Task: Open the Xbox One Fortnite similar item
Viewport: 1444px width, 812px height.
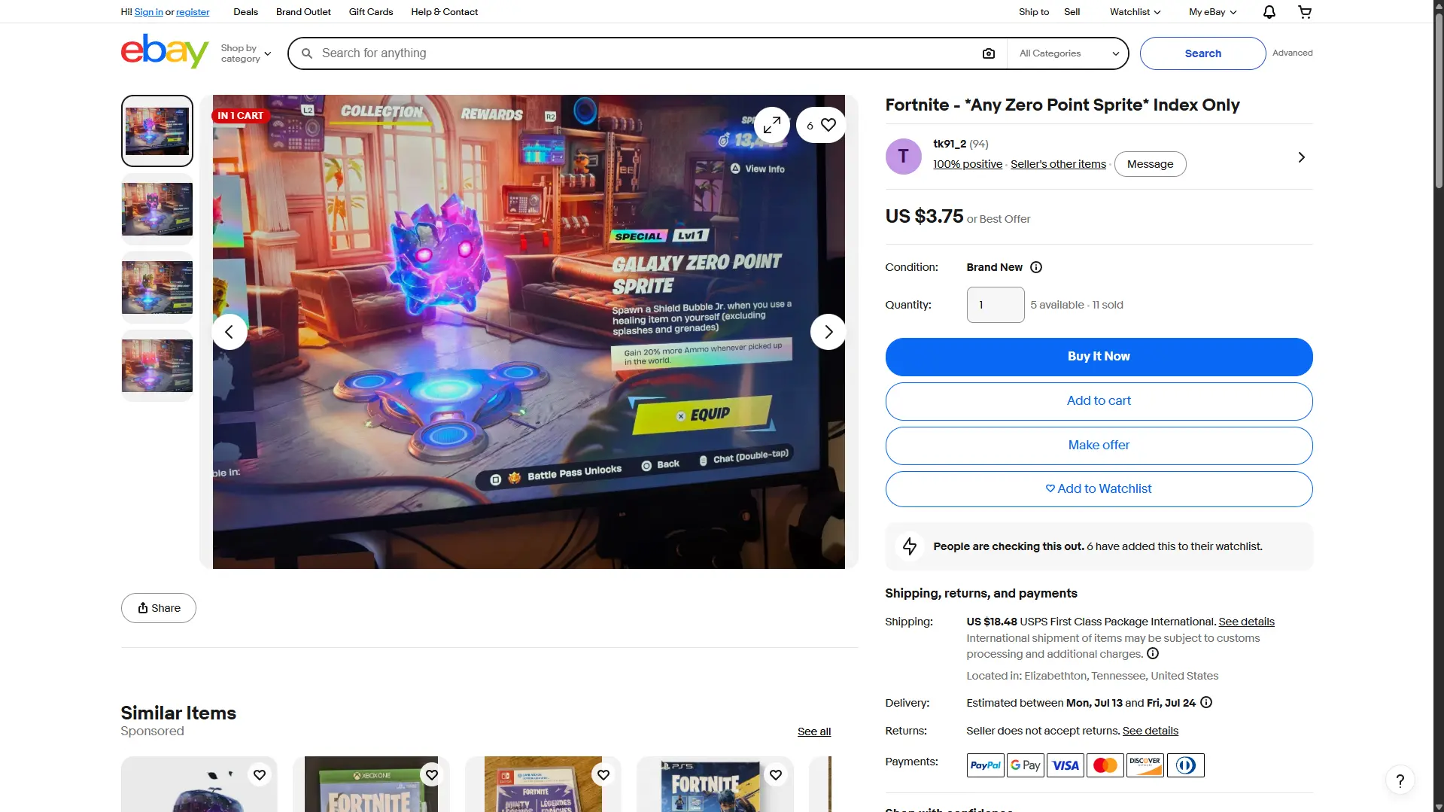Action: pyautogui.click(x=371, y=784)
